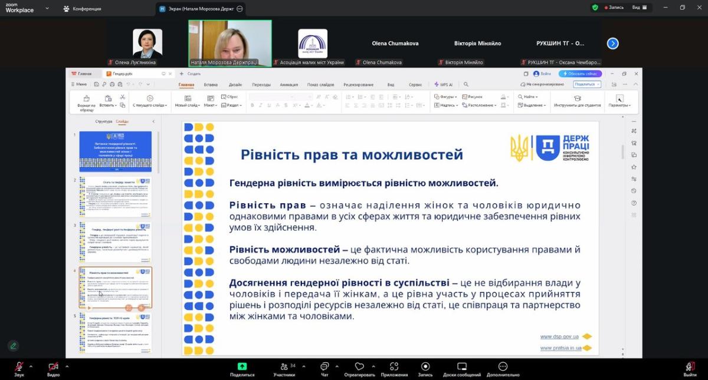Open Доски сообщений whiteboards icon
This screenshot has width=708, height=380.
tap(462, 366)
